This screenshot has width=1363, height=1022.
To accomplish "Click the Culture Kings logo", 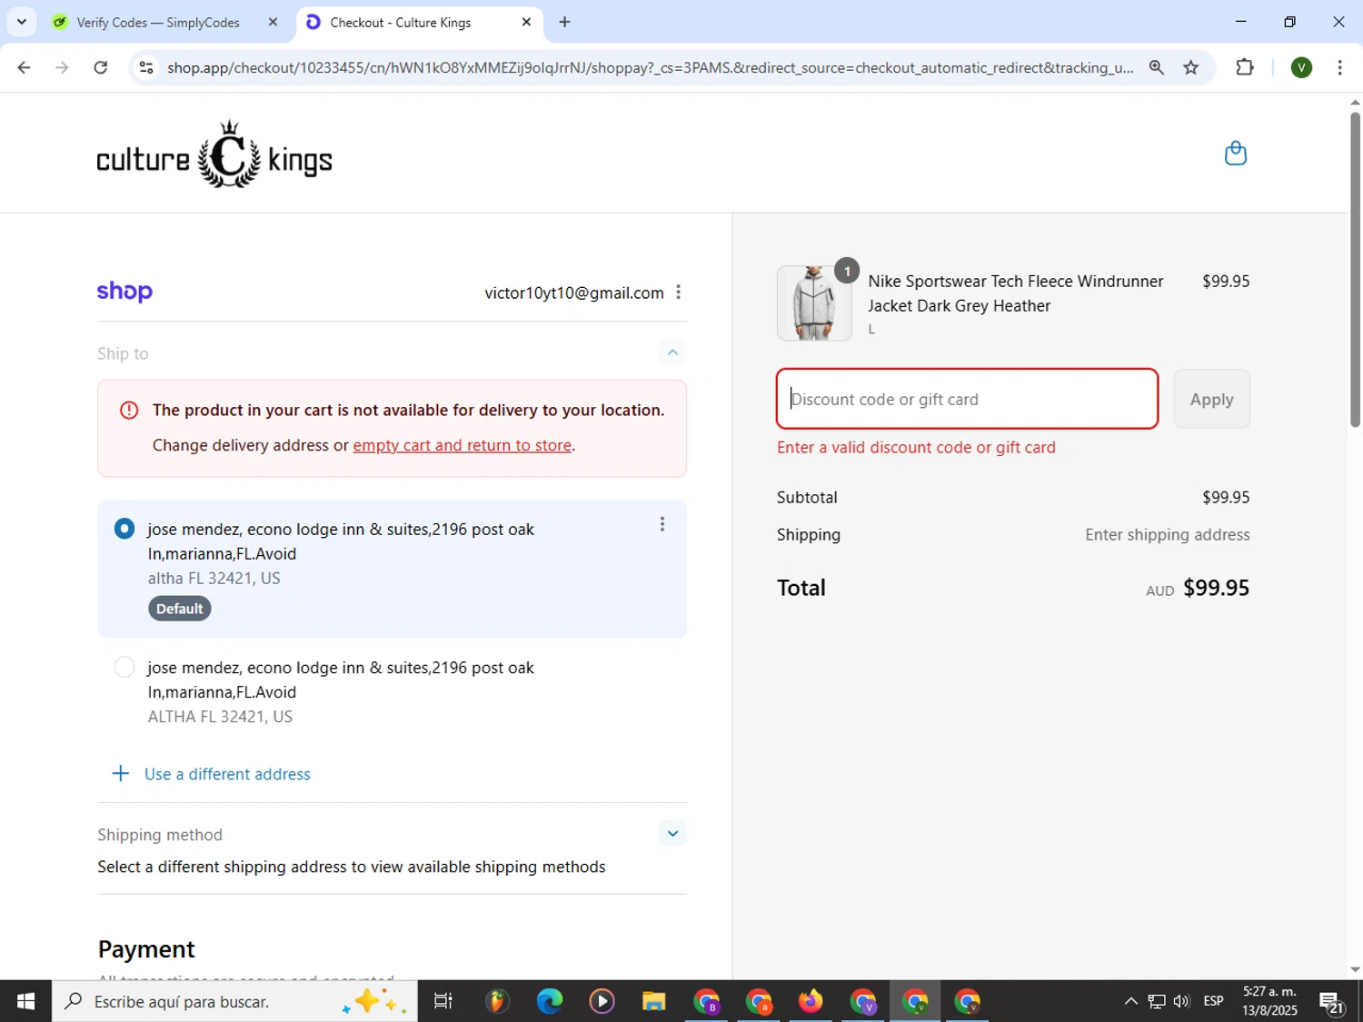I will pyautogui.click(x=214, y=154).
